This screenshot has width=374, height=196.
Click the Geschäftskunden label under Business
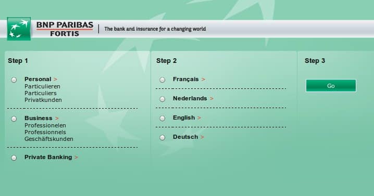coord(49,139)
